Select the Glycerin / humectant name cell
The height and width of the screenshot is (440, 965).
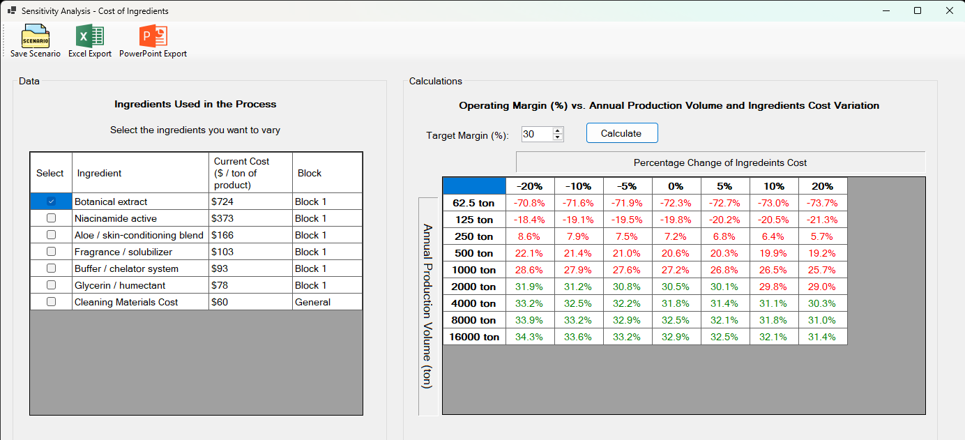tap(140, 285)
